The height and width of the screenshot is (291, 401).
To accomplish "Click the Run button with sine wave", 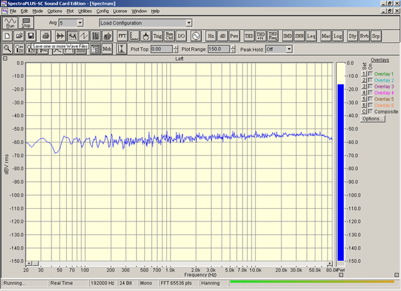I will tap(10, 23).
